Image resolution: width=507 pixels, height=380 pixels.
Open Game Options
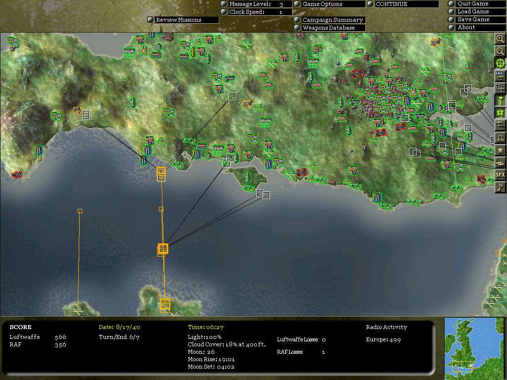coord(333,4)
